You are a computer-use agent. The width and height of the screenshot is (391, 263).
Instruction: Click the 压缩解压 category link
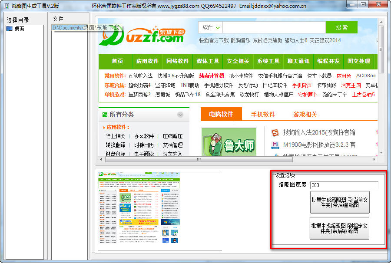pyautogui.click(x=172, y=136)
